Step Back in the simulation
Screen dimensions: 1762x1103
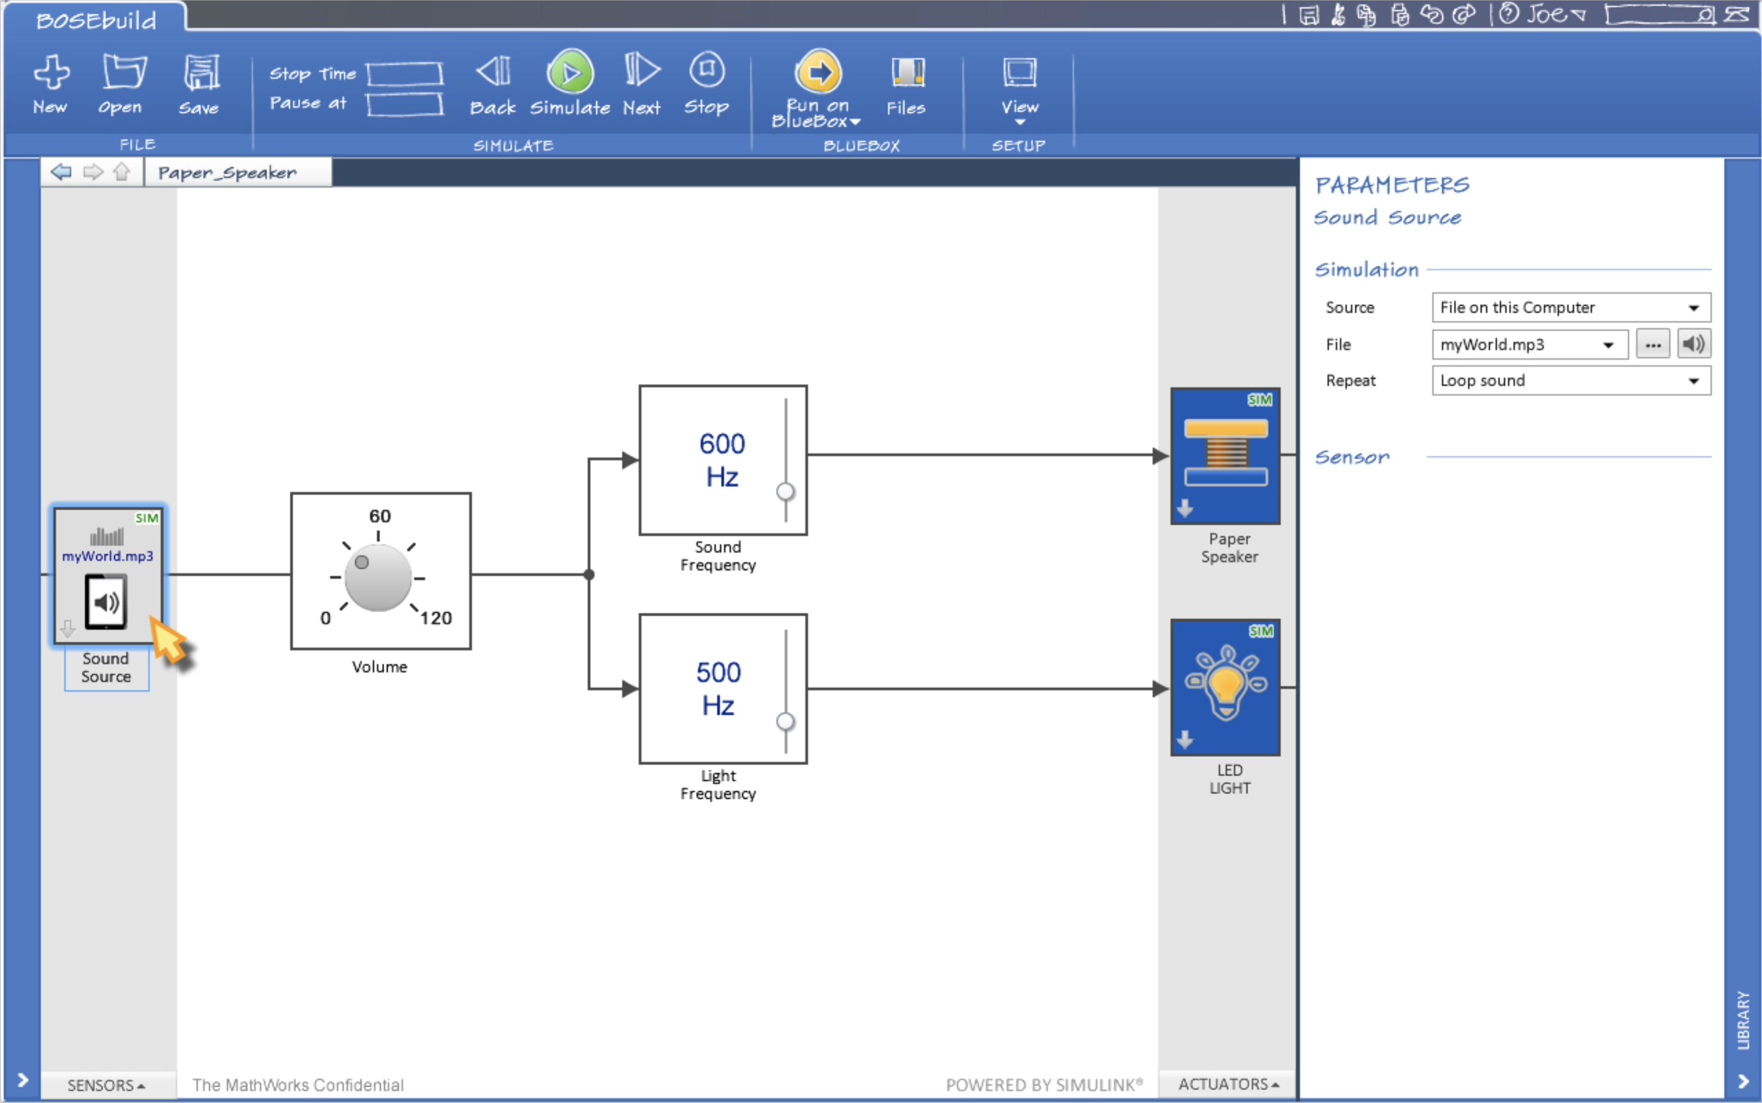tap(493, 72)
